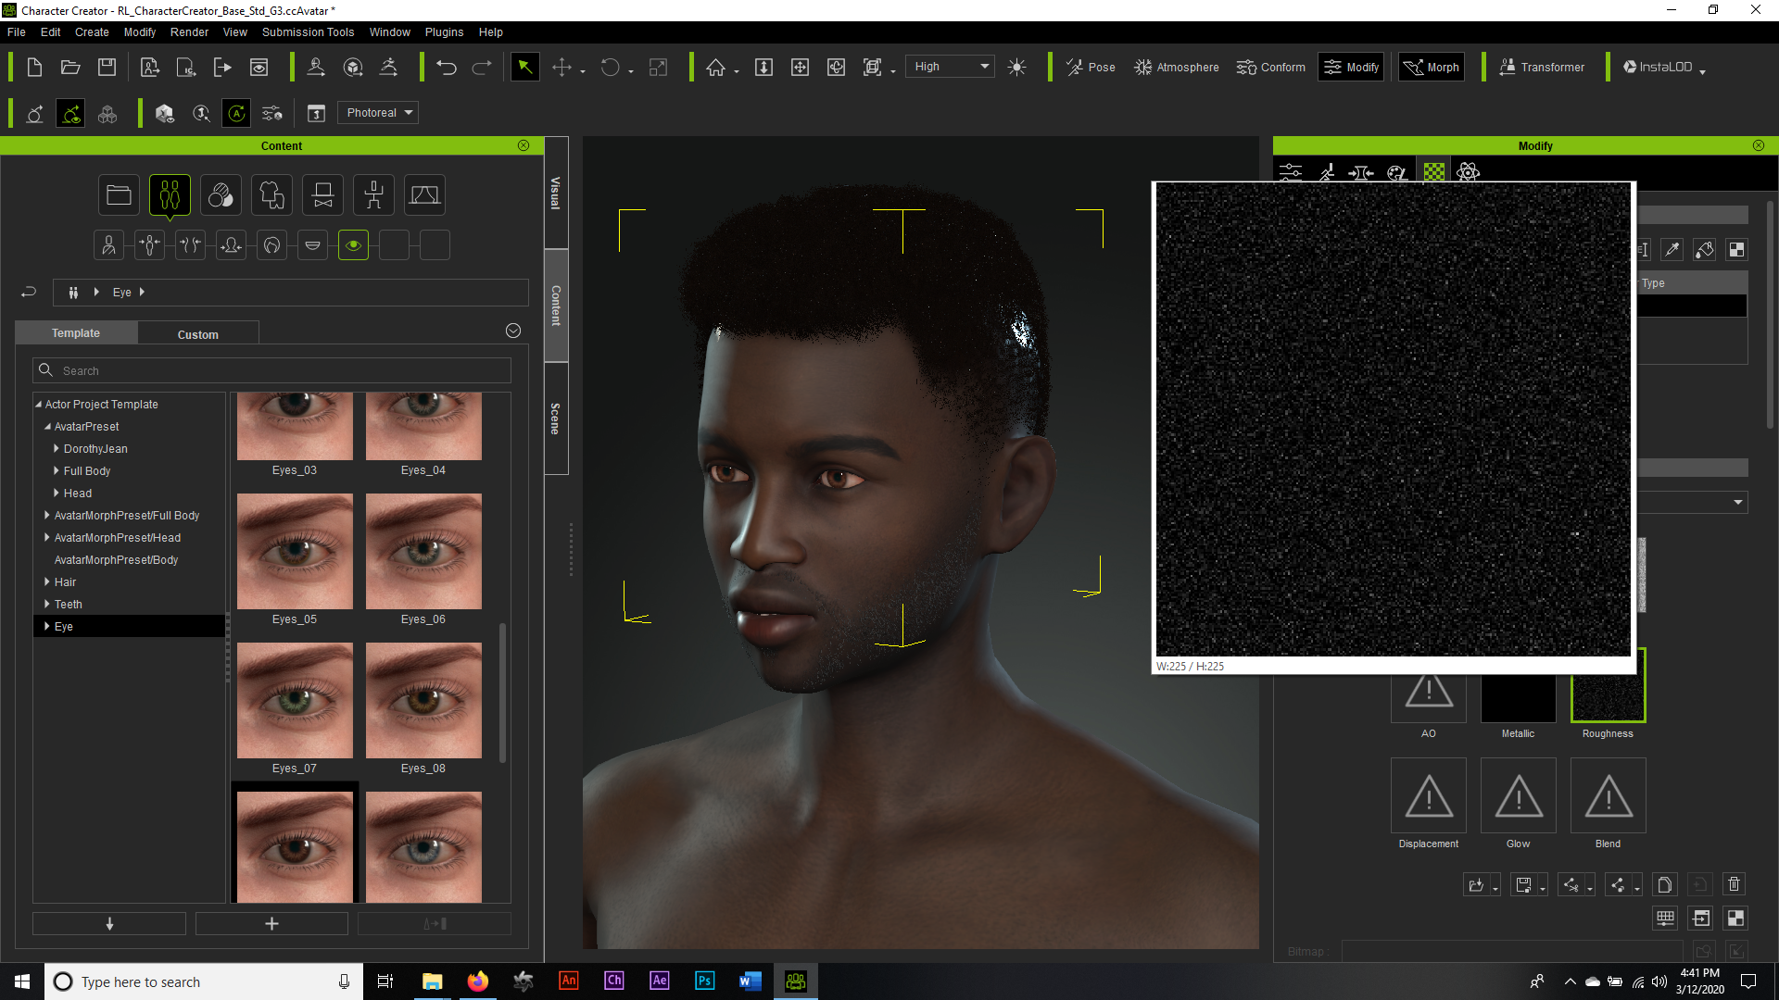Click the copy texture icon
The image size is (1779, 1000).
coord(1664,884)
